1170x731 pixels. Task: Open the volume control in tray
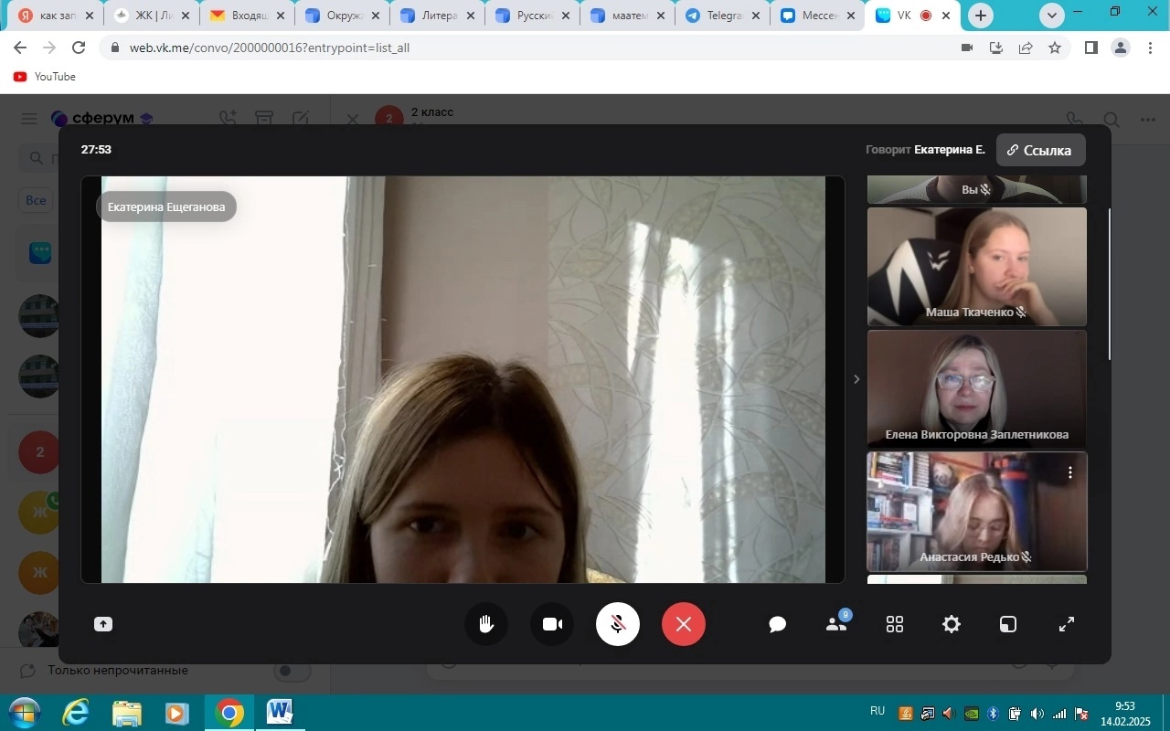[x=1037, y=713]
